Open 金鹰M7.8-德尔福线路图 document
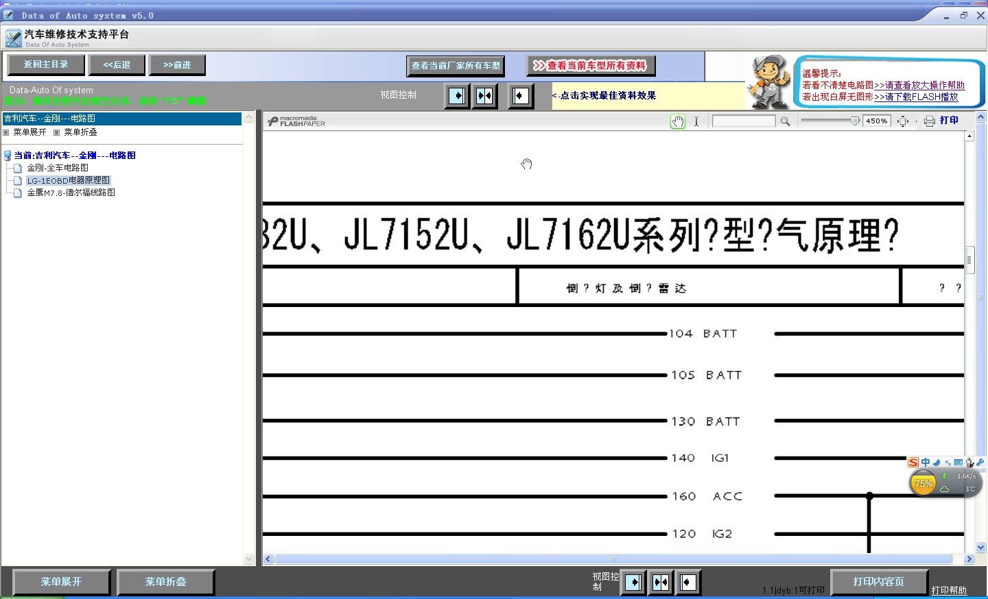This screenshot has width=988, height=599. (71, 193)
